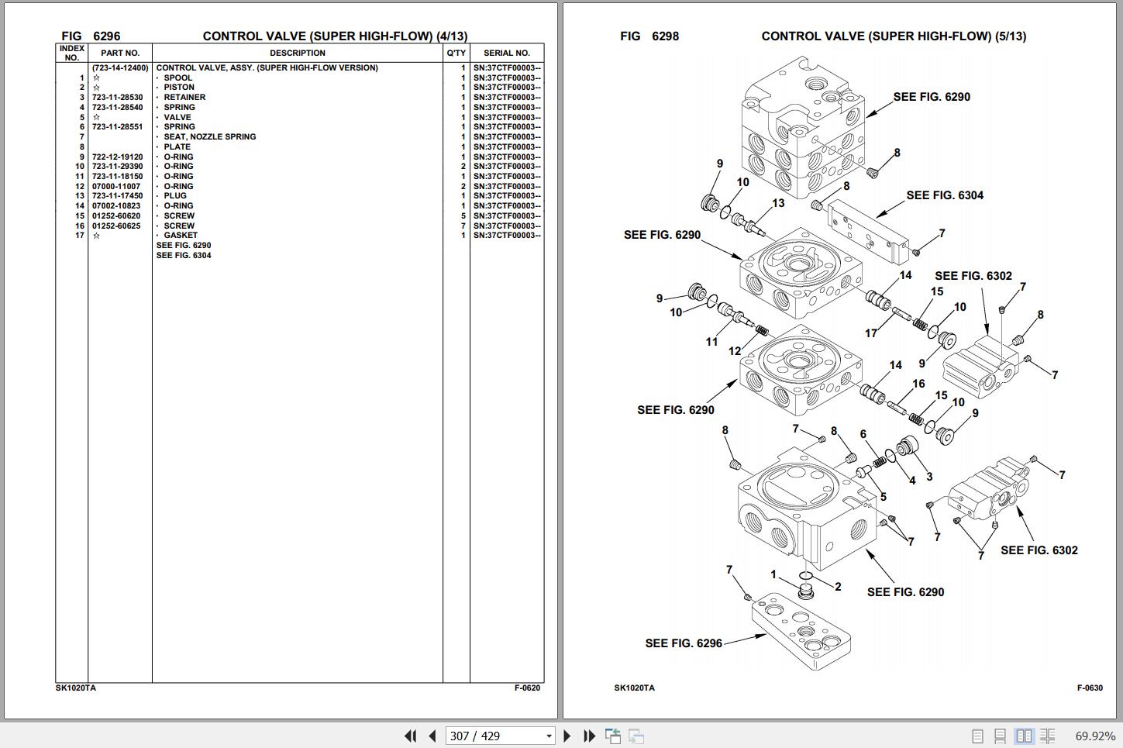Select part number 723-11-17450
This screenshot has width=1123, height=748.
pyautogui.click(x=118, y=196)
